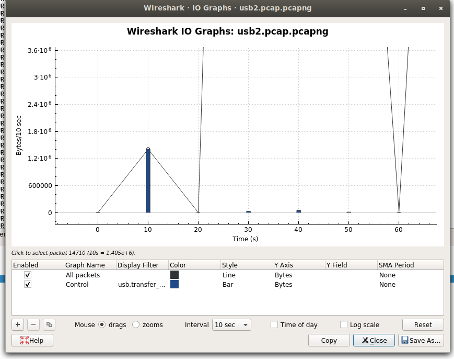Click the small blue bar at 40 seconds
The width and height of the screenshot is (454, 359).
tap(298, 211)
